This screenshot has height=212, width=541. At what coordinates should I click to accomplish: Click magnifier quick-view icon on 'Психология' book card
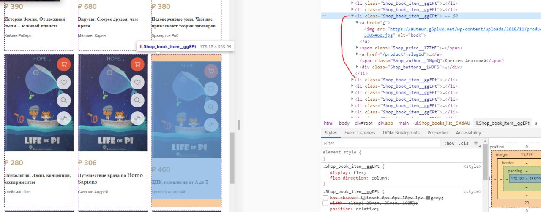point(64,100)
